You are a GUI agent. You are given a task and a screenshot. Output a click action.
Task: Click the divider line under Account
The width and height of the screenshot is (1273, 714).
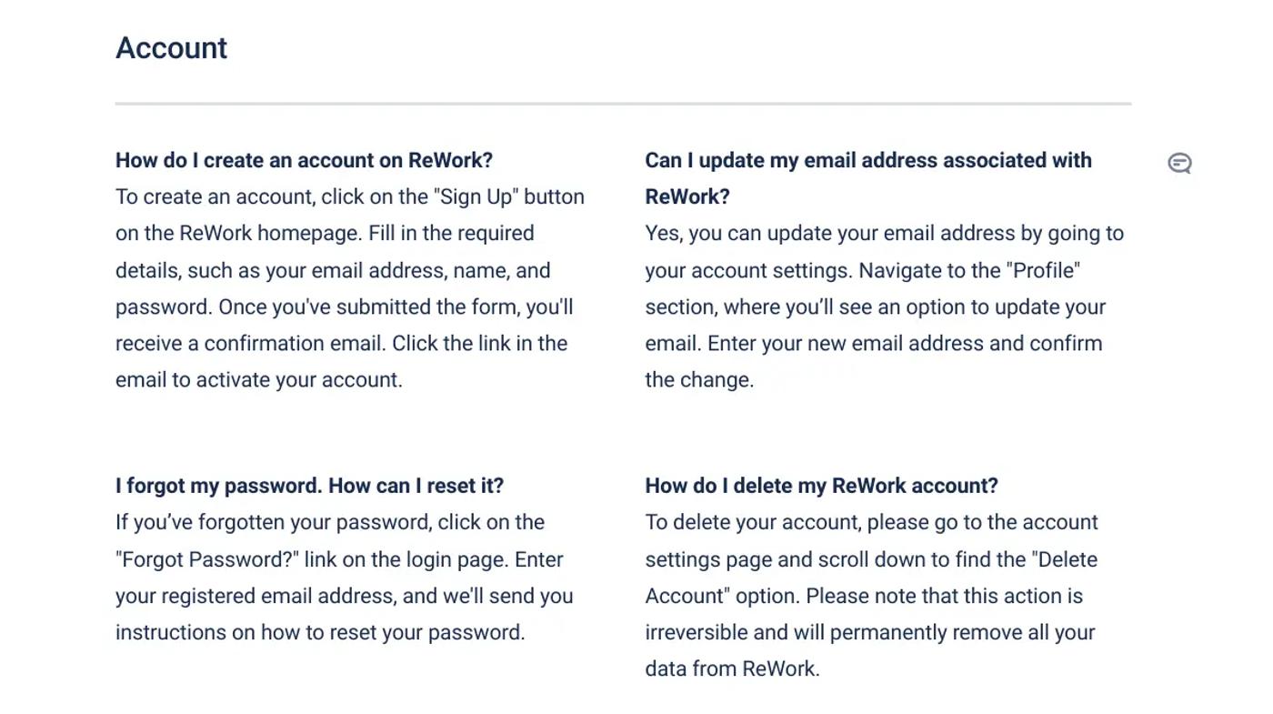(x=623, y=104)
